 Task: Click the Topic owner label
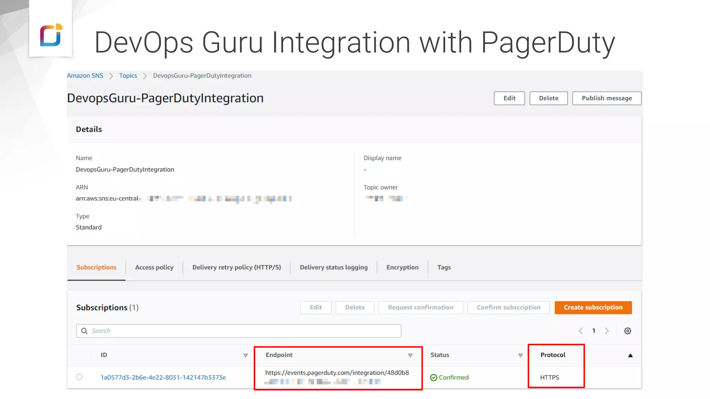(381, 187)
